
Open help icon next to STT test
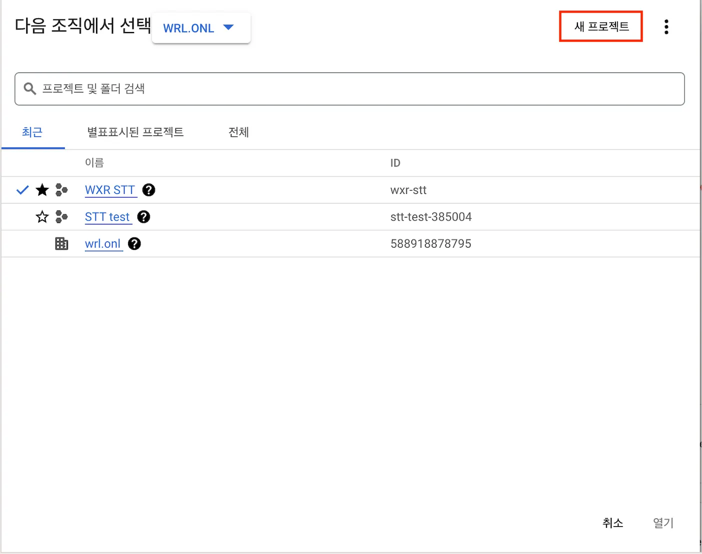point(143,217)
